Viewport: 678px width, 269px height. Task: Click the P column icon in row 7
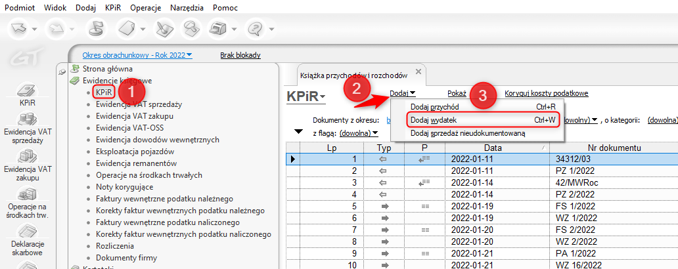pos(424,230)
